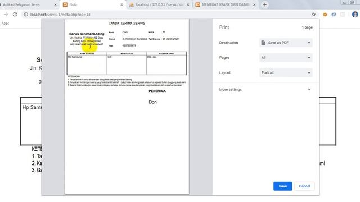
Task: Click the phpMyAdmin tab favicon
Action: (x=131, y=4)
